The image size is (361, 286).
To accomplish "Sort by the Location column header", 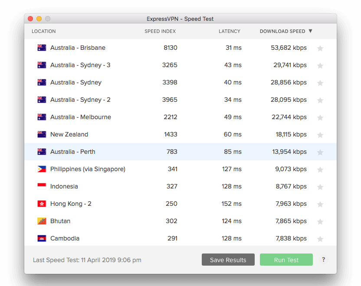I will pos(44,31).
